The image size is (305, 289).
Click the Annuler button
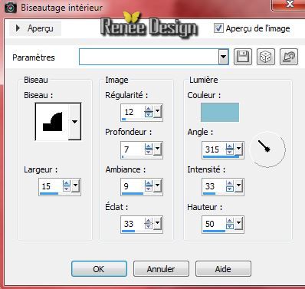[161, 269]
